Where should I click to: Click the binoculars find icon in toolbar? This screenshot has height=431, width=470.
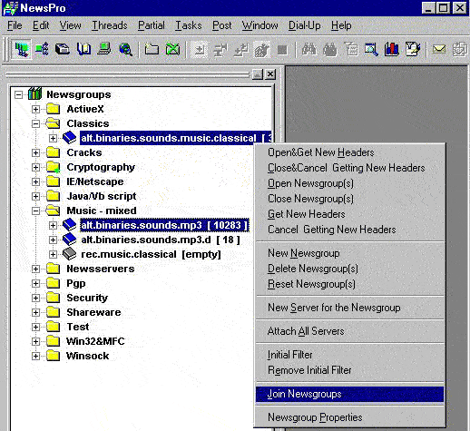[308, 49]
